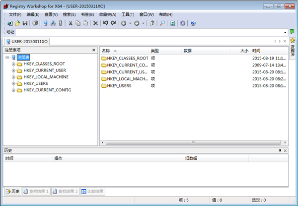The image size is (298, 206).
Task: Select HKEY_USERS row in right list
Action: pyautogui.click(x=194, y=86)
